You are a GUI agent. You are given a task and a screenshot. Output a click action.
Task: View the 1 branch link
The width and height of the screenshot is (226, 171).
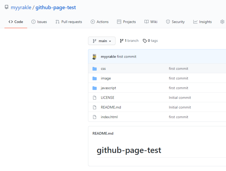click(x=129, y=41)
